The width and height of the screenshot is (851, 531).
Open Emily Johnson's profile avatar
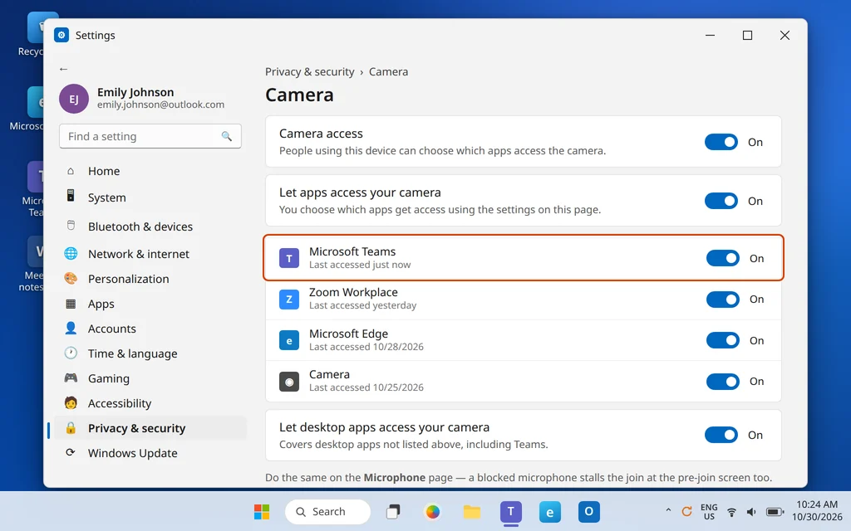pos(74,99)
